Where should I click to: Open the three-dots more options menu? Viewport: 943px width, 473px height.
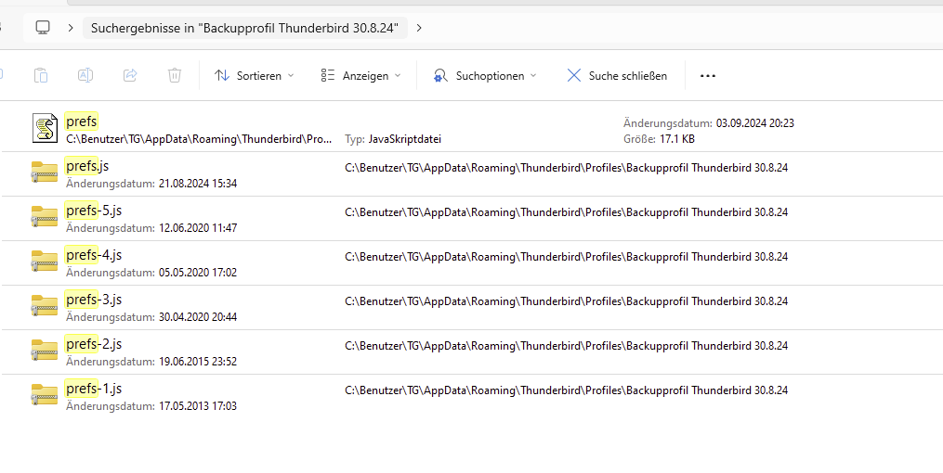pos(708,76)
